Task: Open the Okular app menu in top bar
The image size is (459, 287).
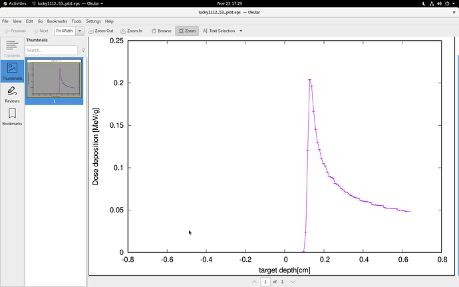Action: [67, 3]
